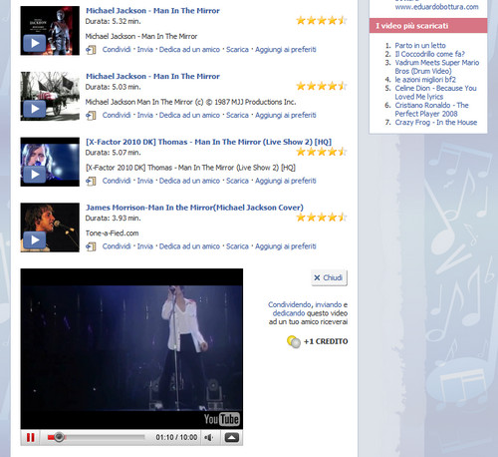498x457 pixels.
Task: Open the James Morrison-Man In the Mirror title link
Action: coord(194,208)
